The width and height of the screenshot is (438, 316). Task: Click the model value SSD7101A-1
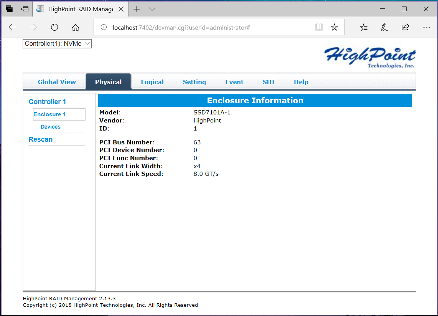(x=212, y=113)
